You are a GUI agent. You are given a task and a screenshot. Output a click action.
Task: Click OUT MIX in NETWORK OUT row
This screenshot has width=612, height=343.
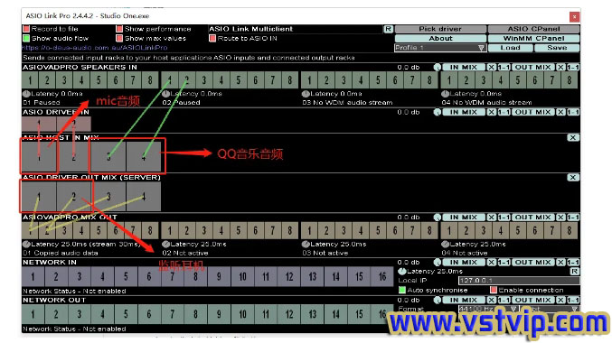532,300
